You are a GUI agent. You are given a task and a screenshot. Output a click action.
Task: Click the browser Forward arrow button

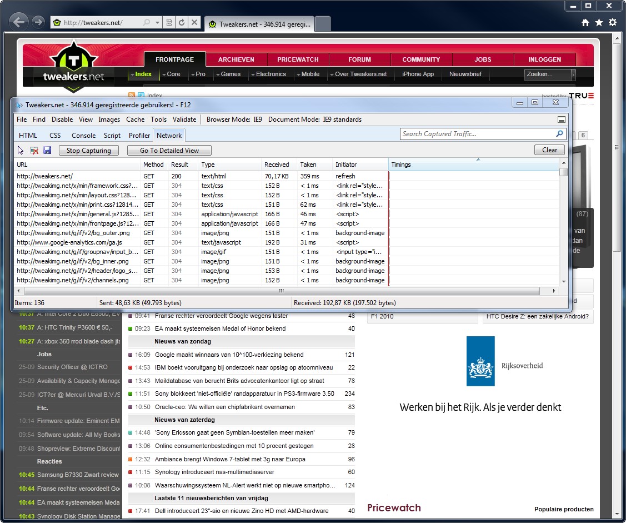point(38,22)
